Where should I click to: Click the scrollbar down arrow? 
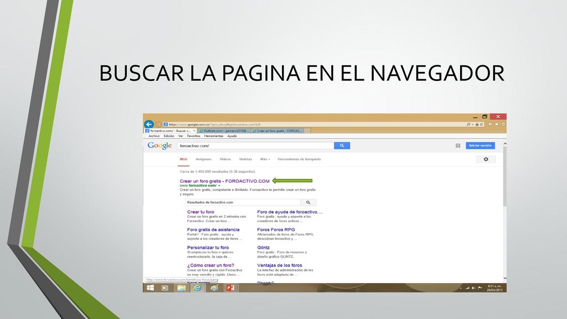tap(505, 278)
